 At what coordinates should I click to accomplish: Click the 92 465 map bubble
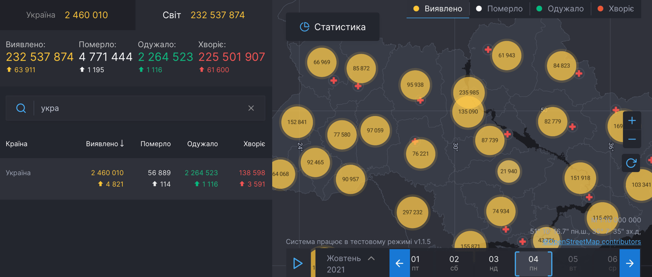click(x=315, y=162)
